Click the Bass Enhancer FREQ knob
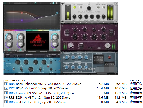The height and width of the screenshot is (108, 143). 98,16
